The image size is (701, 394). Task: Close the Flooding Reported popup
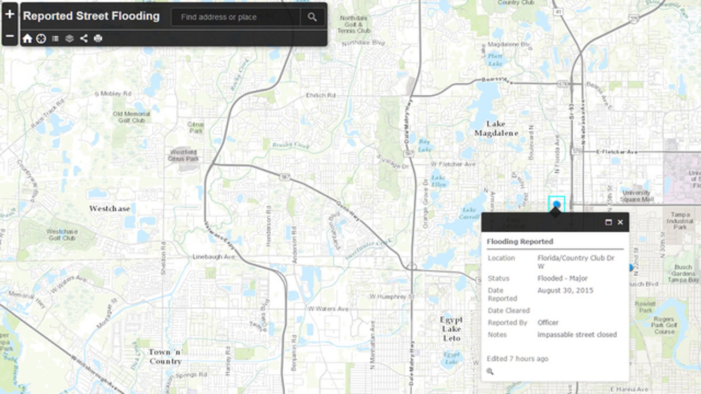tap(620, 222)
